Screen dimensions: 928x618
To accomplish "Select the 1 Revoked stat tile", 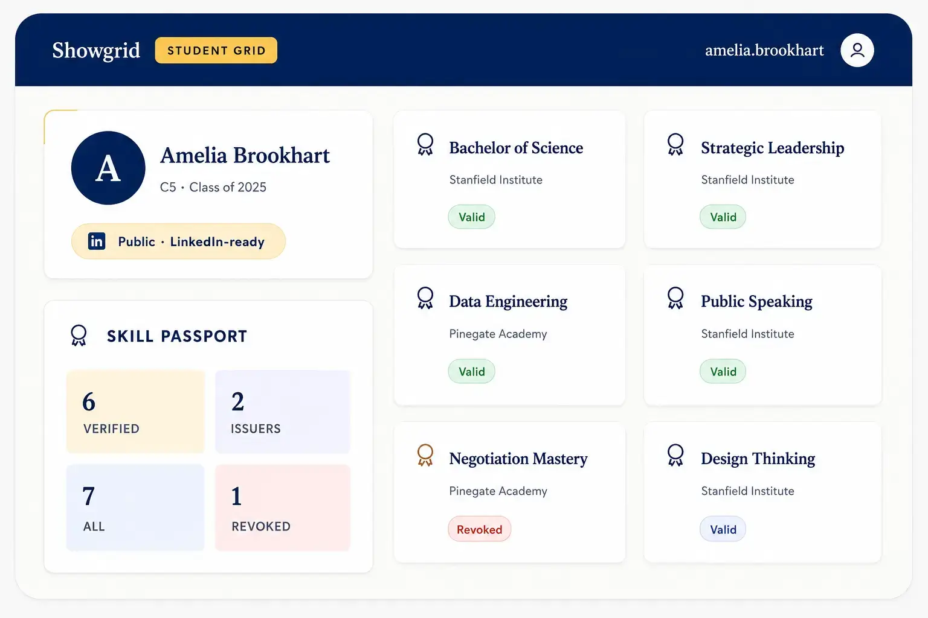I will point(283,508).
